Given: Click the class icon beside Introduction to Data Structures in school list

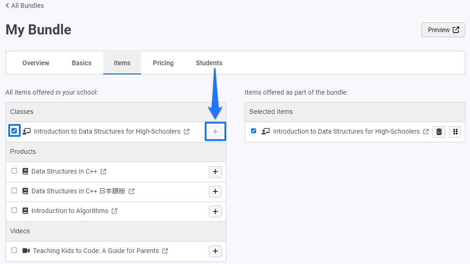Looking at the screenshot, I should coord(26,131).
